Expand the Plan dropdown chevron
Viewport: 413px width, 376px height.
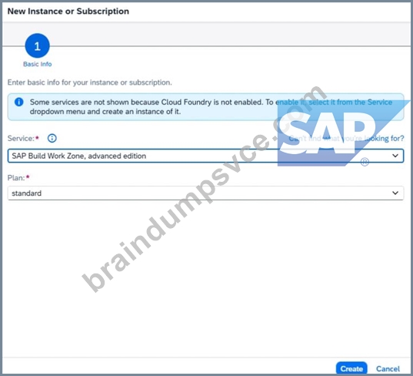pos(395,193)
